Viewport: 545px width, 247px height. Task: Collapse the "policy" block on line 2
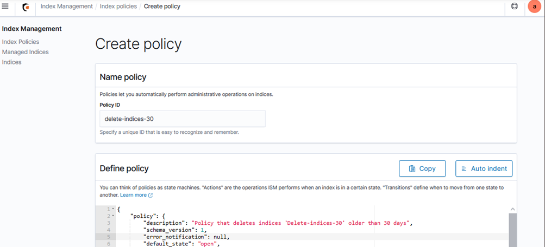click(113, 216)
